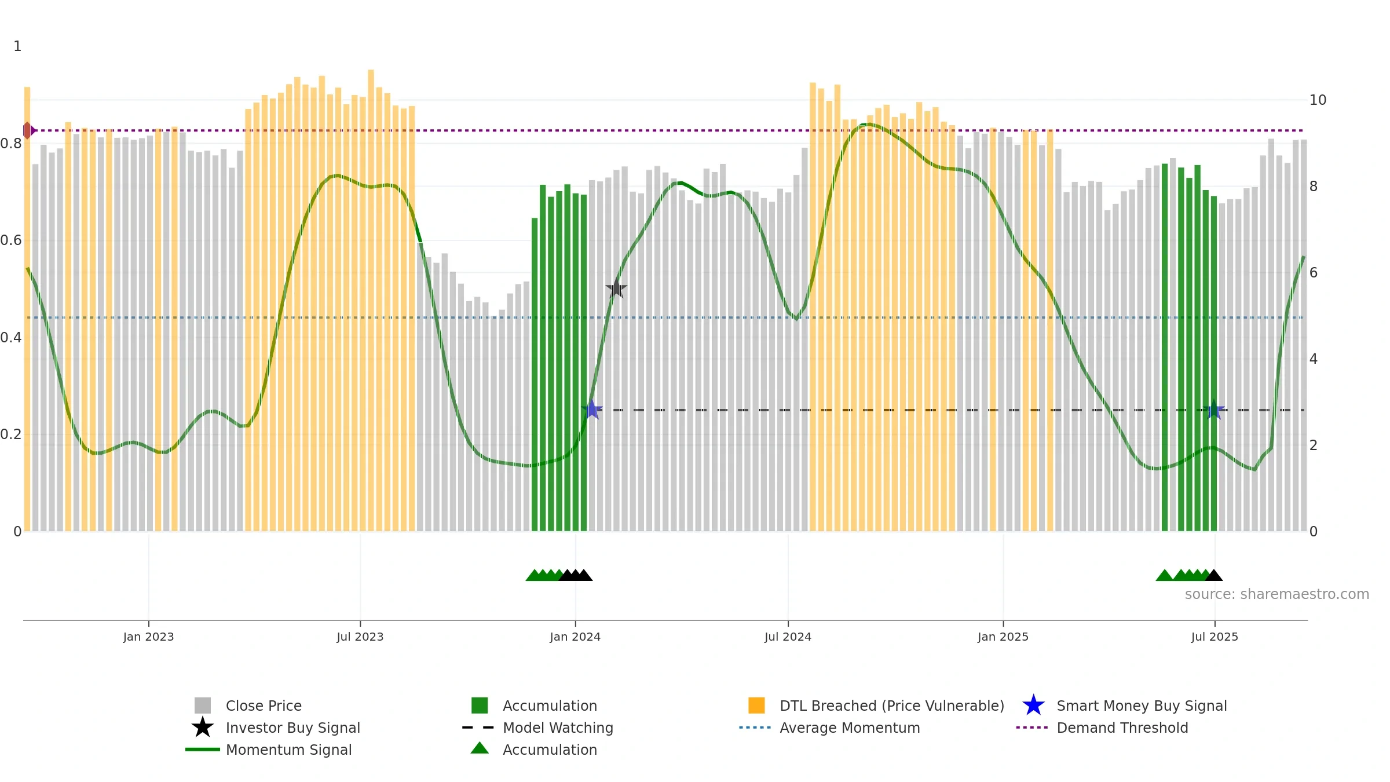Click the blue star marker near Jan 2024
Viewport: 1390px width, 782px height.
(592, 410)
